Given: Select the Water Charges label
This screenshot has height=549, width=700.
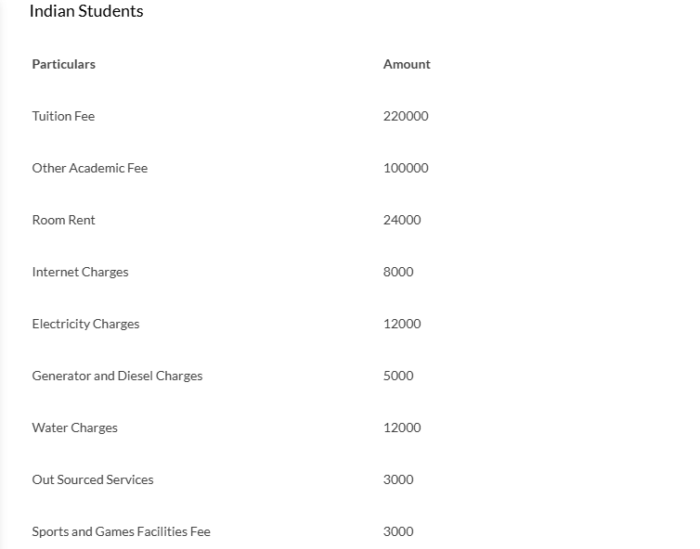Looking at the screenshot, I should 74,428.
